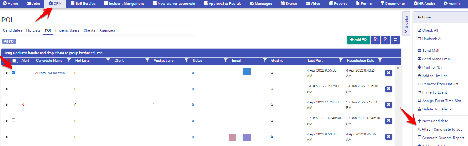This screenshot has width=468, height=146.
Task: Toggle the select-all header checkbox
Action: [x=15, y=61]
